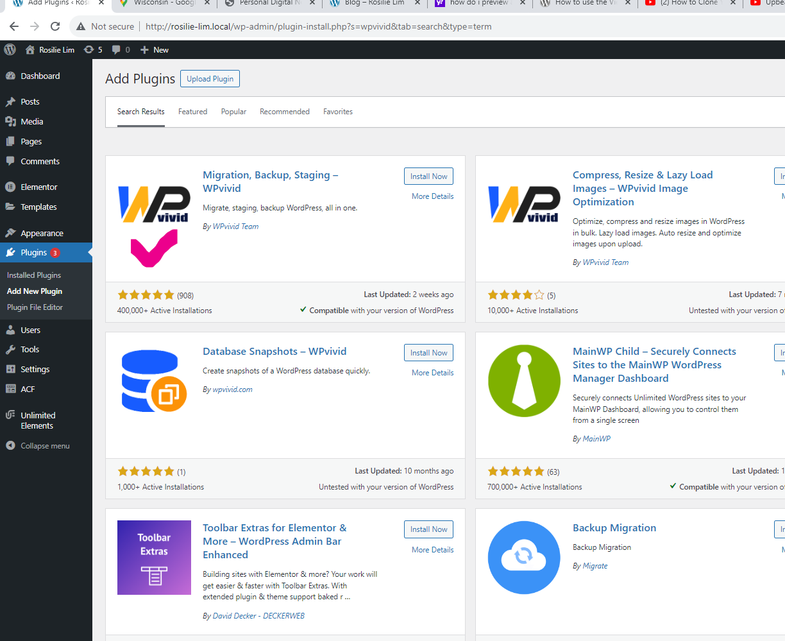This screenshot has width=785, height=641.
Task: Switch to the Featured tab
Action: pos(192,112)
